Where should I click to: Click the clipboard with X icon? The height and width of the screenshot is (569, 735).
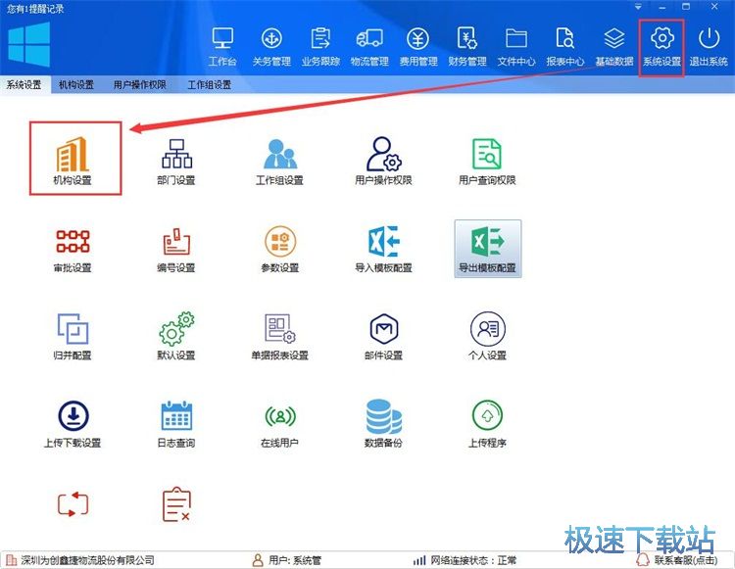[x=176, y=504]
